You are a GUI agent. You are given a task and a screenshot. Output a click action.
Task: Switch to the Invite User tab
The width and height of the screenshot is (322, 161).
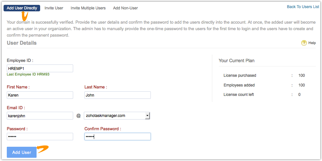point(54,8)
